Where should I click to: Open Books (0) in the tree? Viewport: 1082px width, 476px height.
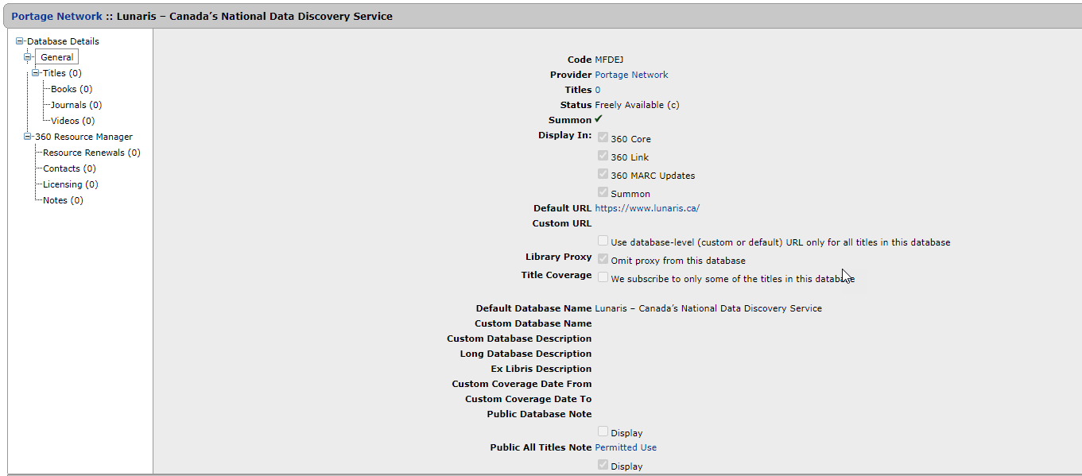(x=72, y=89)
